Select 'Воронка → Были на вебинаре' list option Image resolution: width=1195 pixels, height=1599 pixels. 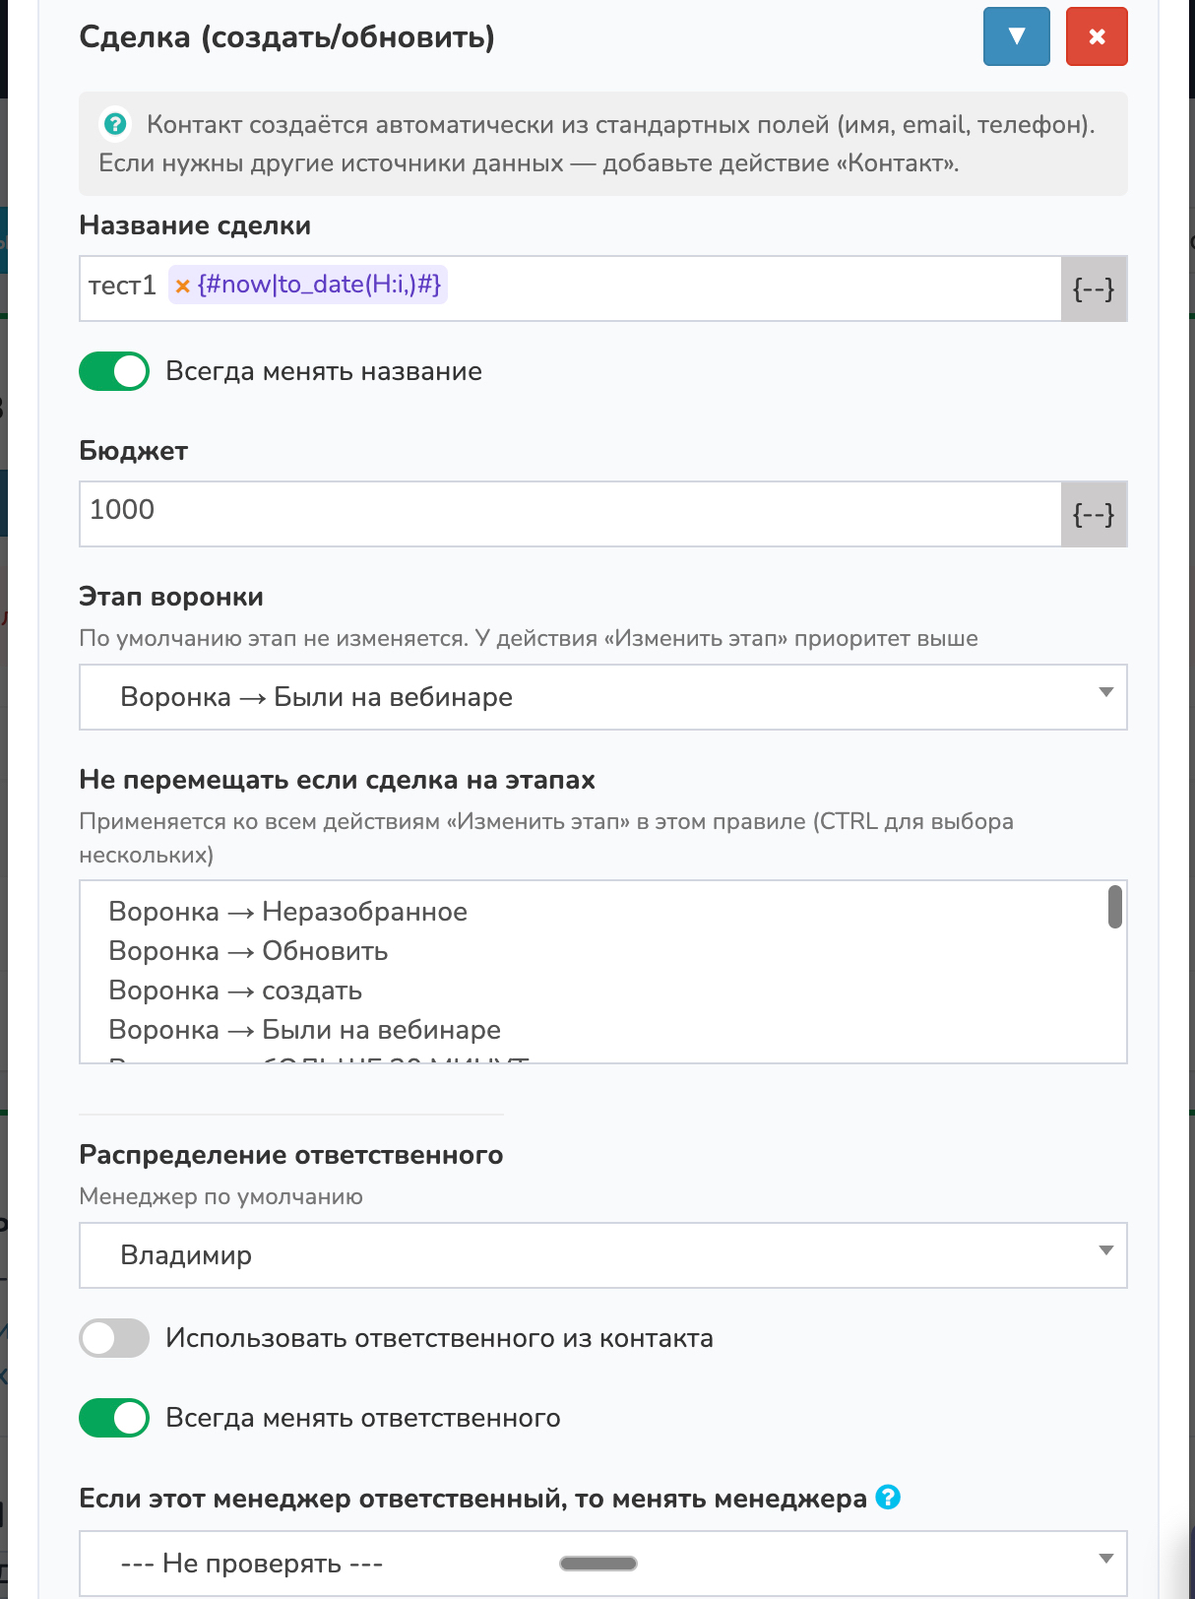[x=304, y=1030]
